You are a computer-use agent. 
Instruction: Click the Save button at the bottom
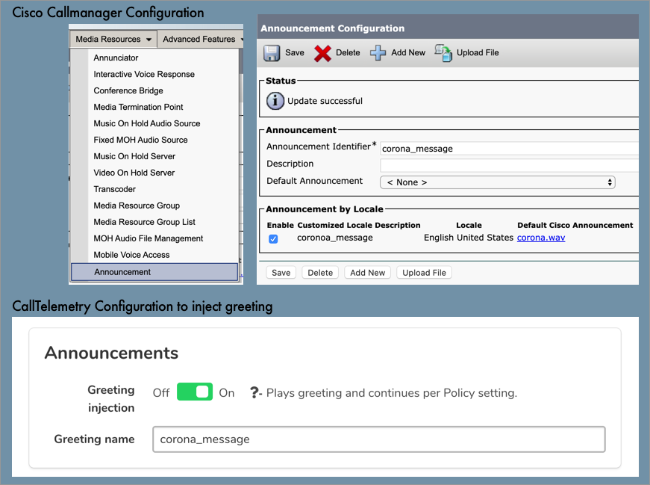[x=280, y=272]
